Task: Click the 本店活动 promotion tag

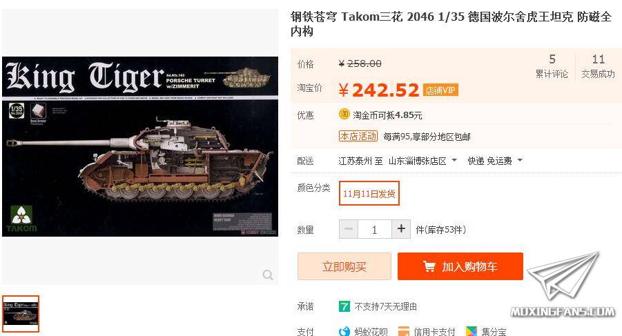Action: click(358, 137)
